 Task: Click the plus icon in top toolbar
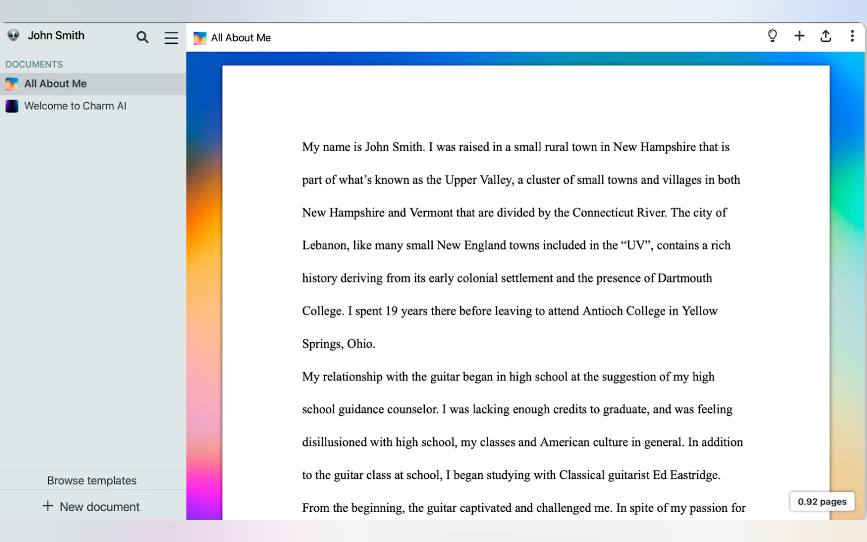tap(799, 36)
